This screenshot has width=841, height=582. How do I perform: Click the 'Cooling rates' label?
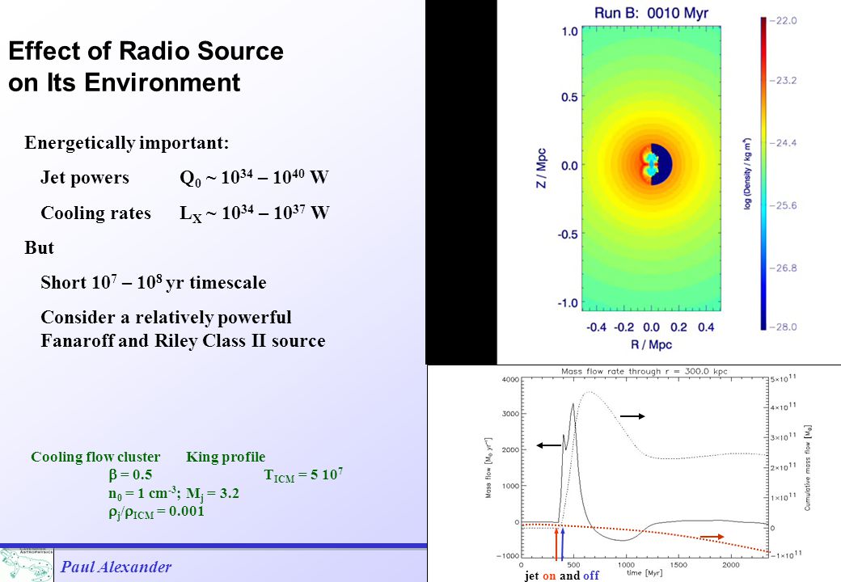[95, 213]
